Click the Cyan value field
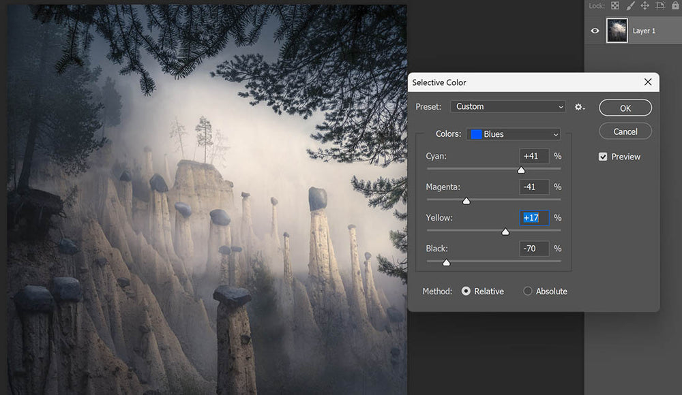 pyautogui.click(x=534, y=156)
